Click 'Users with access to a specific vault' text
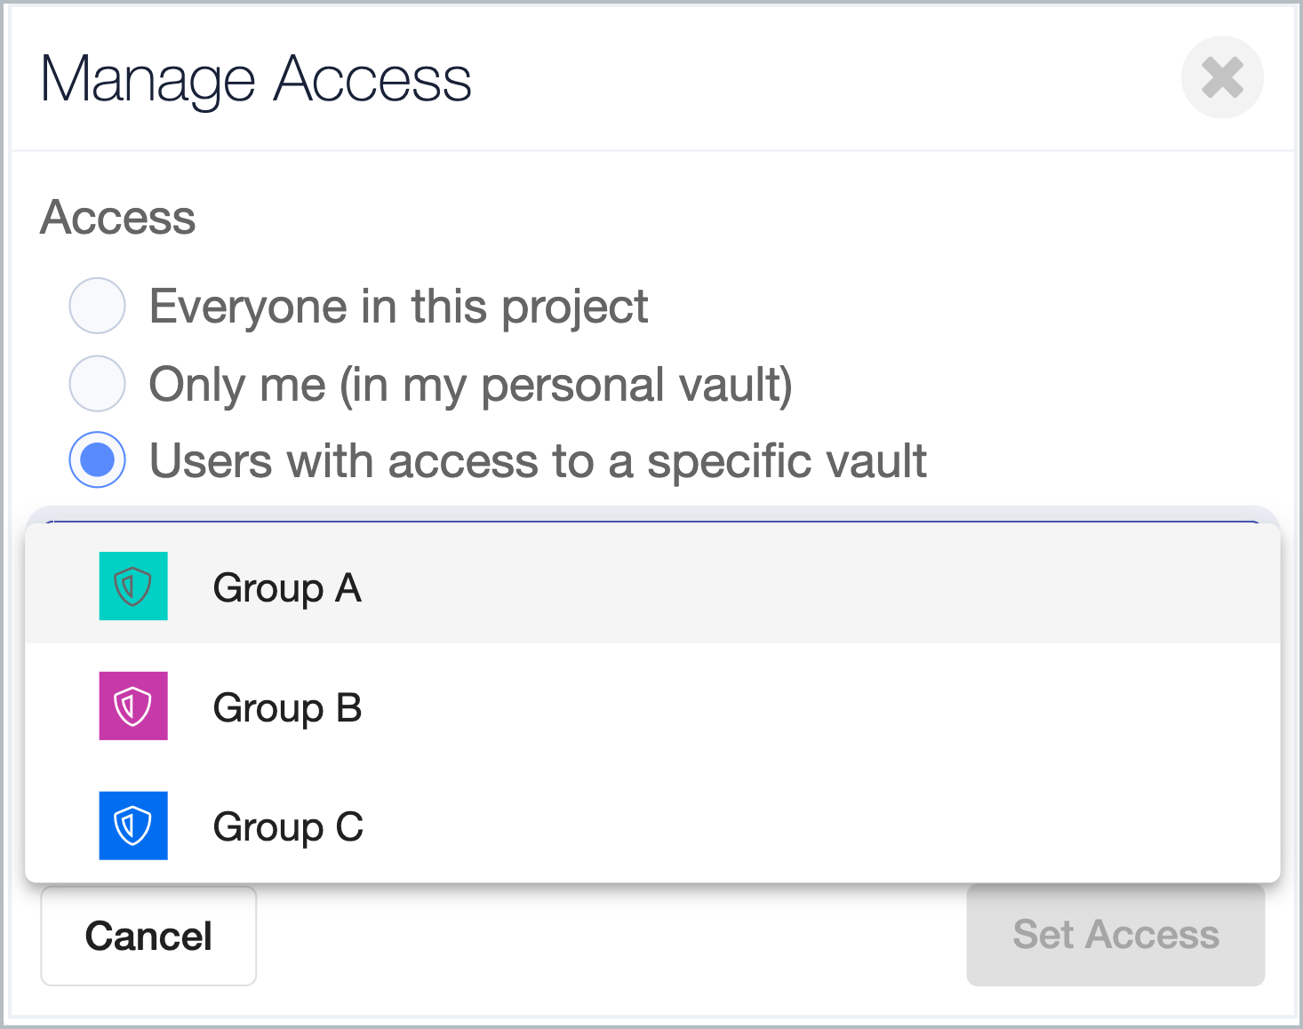 point(538,461)
